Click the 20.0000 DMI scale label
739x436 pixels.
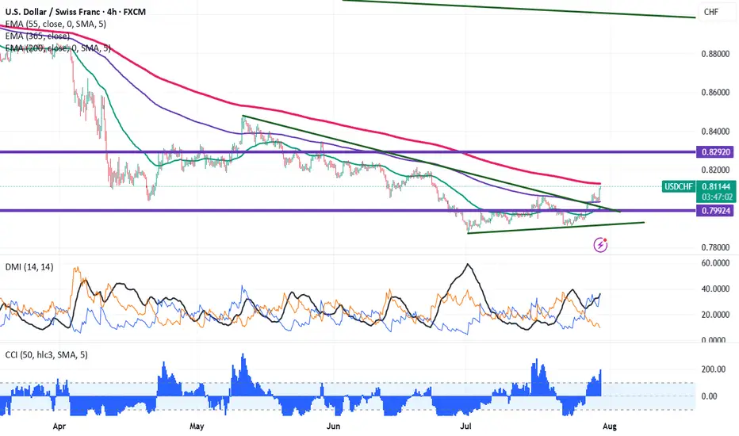click(x=715, y=315)
